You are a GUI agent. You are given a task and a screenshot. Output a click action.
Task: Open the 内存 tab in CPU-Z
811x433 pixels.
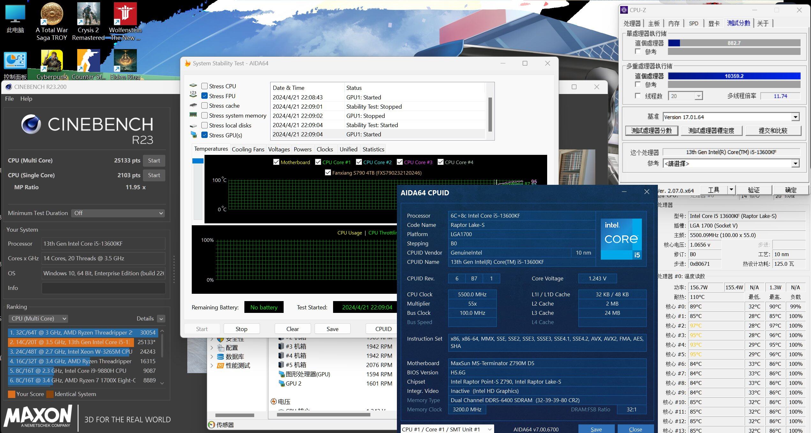(x=674, y=23)
